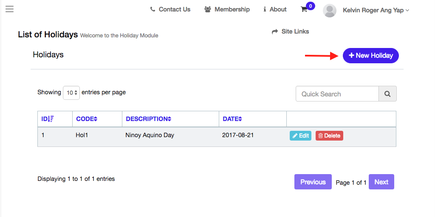Click the New Holiday button
The width and height of the screenshot is (435, 217).
(370, 55)
